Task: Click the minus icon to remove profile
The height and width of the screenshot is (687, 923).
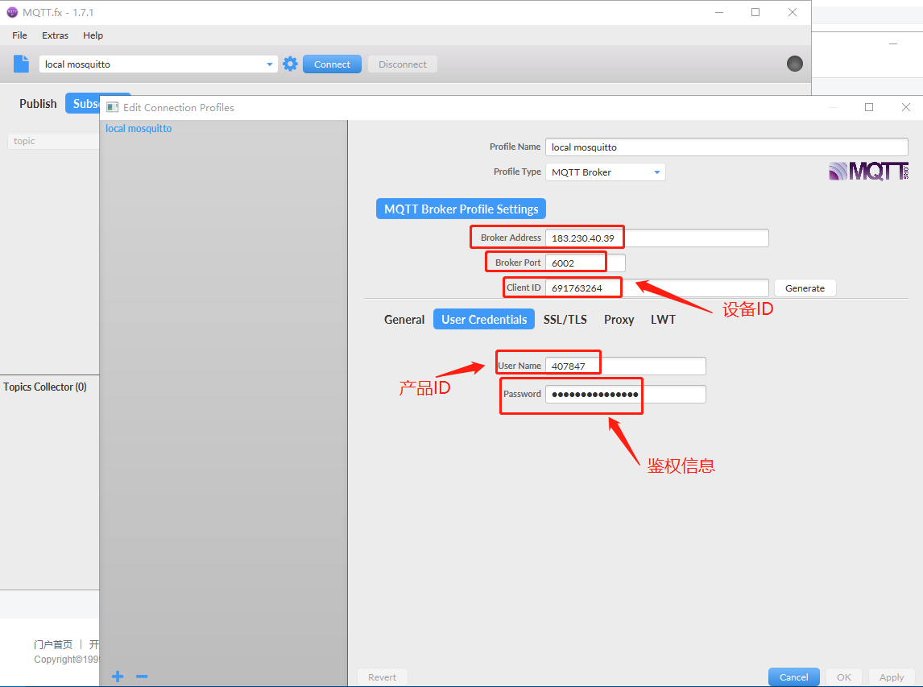Action: pyautogui.click(x=142, y=677)
